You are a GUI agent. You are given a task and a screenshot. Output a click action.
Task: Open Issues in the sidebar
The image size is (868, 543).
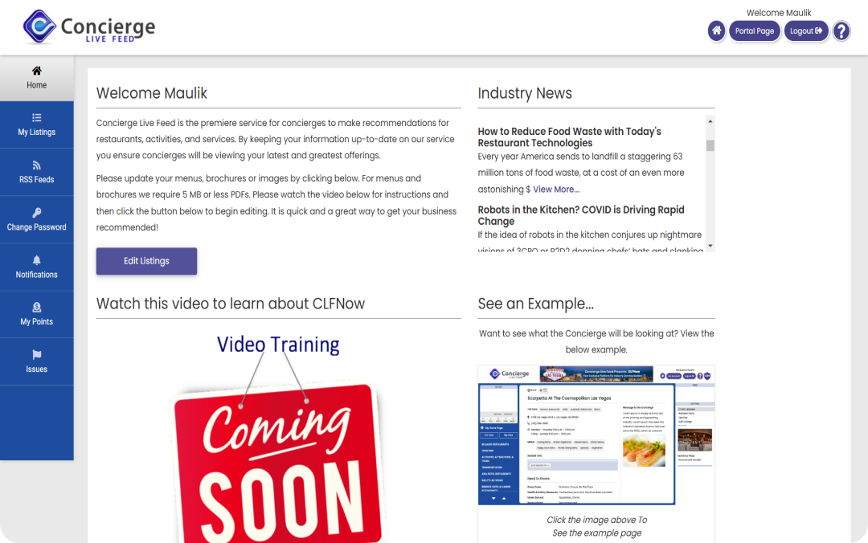tap(36, 362)
